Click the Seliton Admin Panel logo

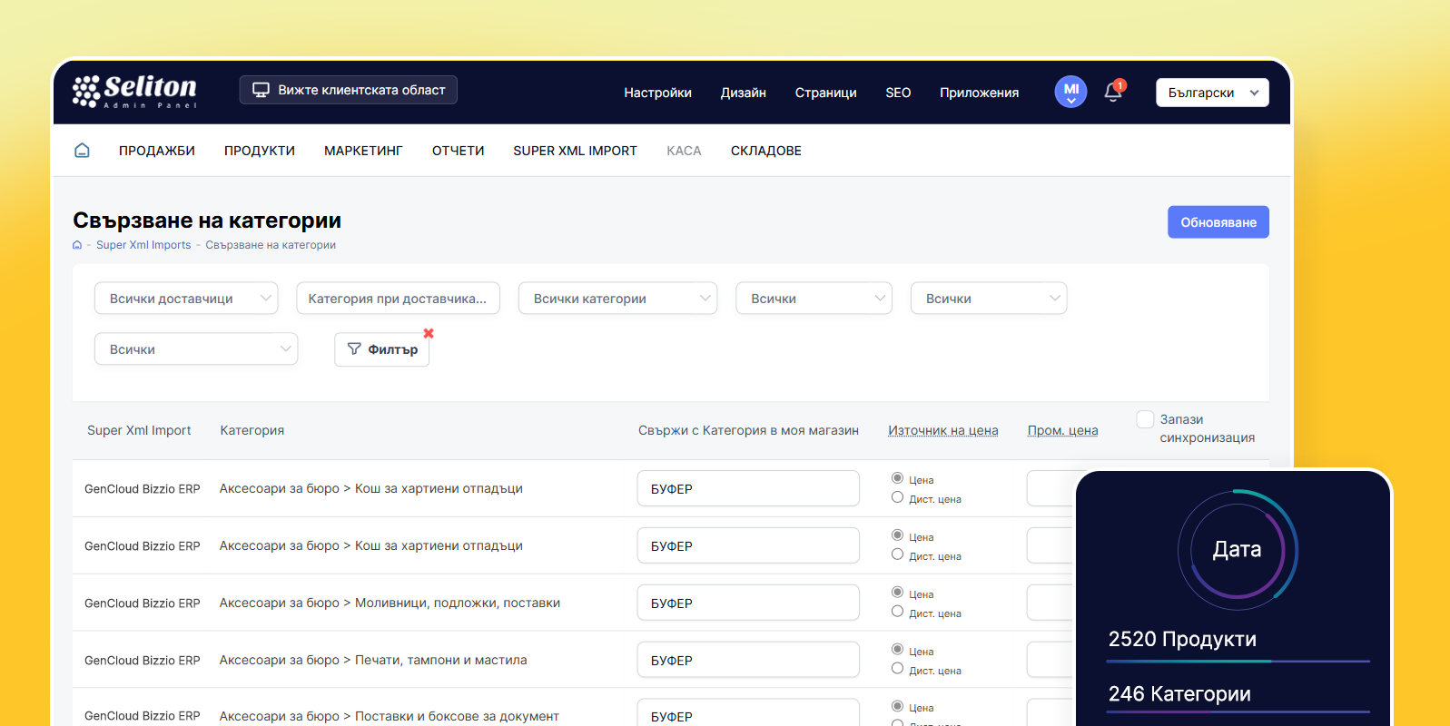tap(134, 91)
